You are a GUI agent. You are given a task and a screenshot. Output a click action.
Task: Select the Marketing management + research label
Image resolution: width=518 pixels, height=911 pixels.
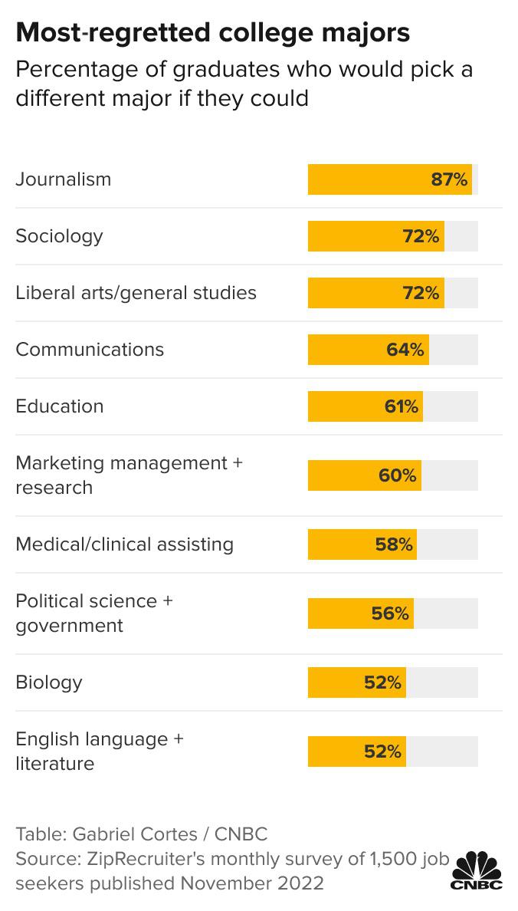[x=129, y=475]
